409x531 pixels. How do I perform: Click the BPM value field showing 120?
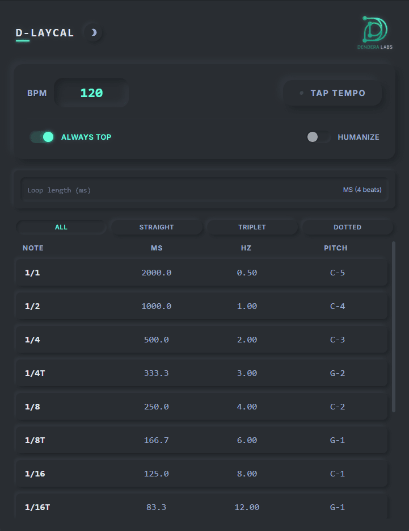tap(91, 93)
